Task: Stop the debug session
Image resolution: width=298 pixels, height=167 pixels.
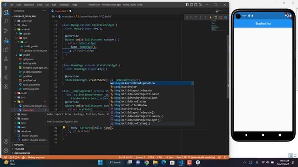Action: pos(221,17)
